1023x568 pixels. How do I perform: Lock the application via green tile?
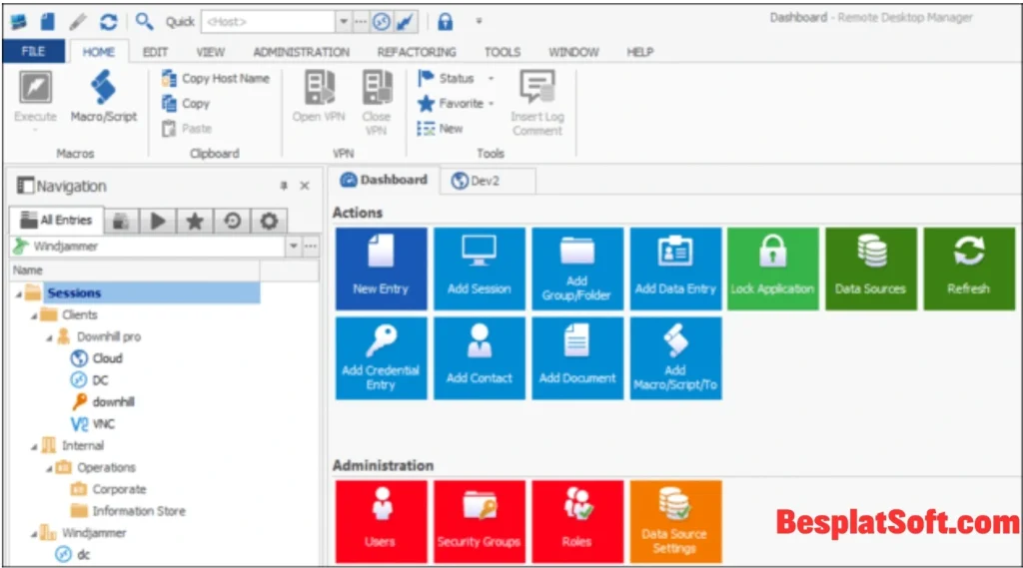click(x=773, y=269)
